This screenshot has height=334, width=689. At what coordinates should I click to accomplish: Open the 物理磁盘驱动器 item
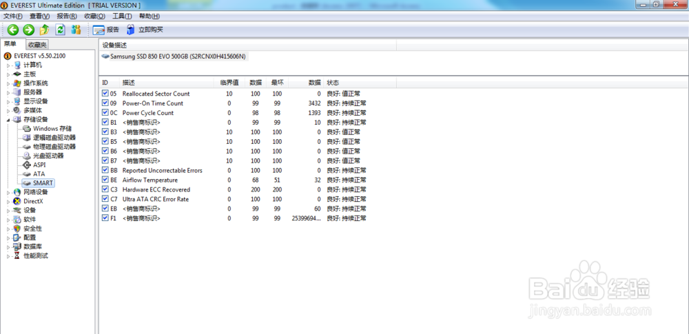49,147
